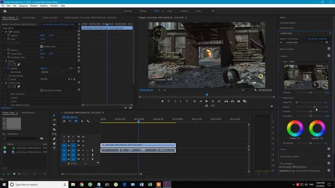Viewport: 335px width, 188px height.
Task: Open the File menu
Action: click(3, 6)
